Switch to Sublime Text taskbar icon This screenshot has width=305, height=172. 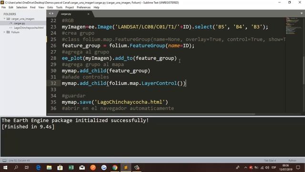click(x=126, y=168)
